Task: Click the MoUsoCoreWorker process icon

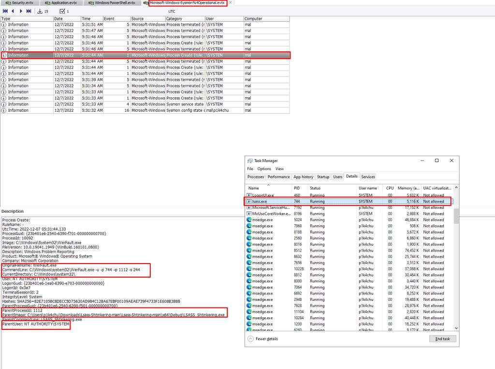Action: click(249, 214)
